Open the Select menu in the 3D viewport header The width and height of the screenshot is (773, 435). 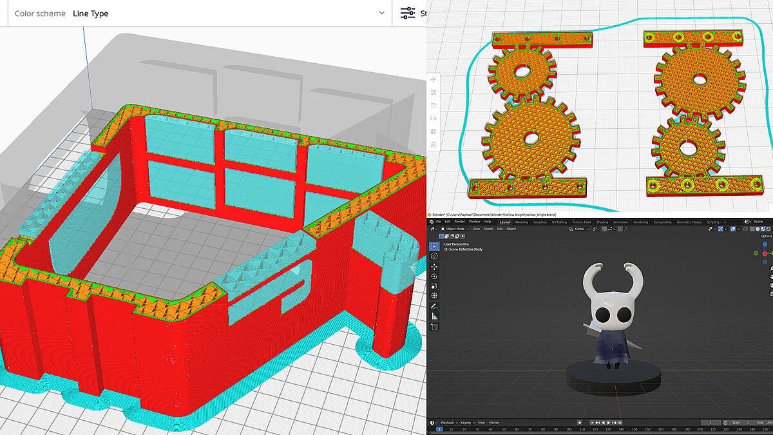488,229
